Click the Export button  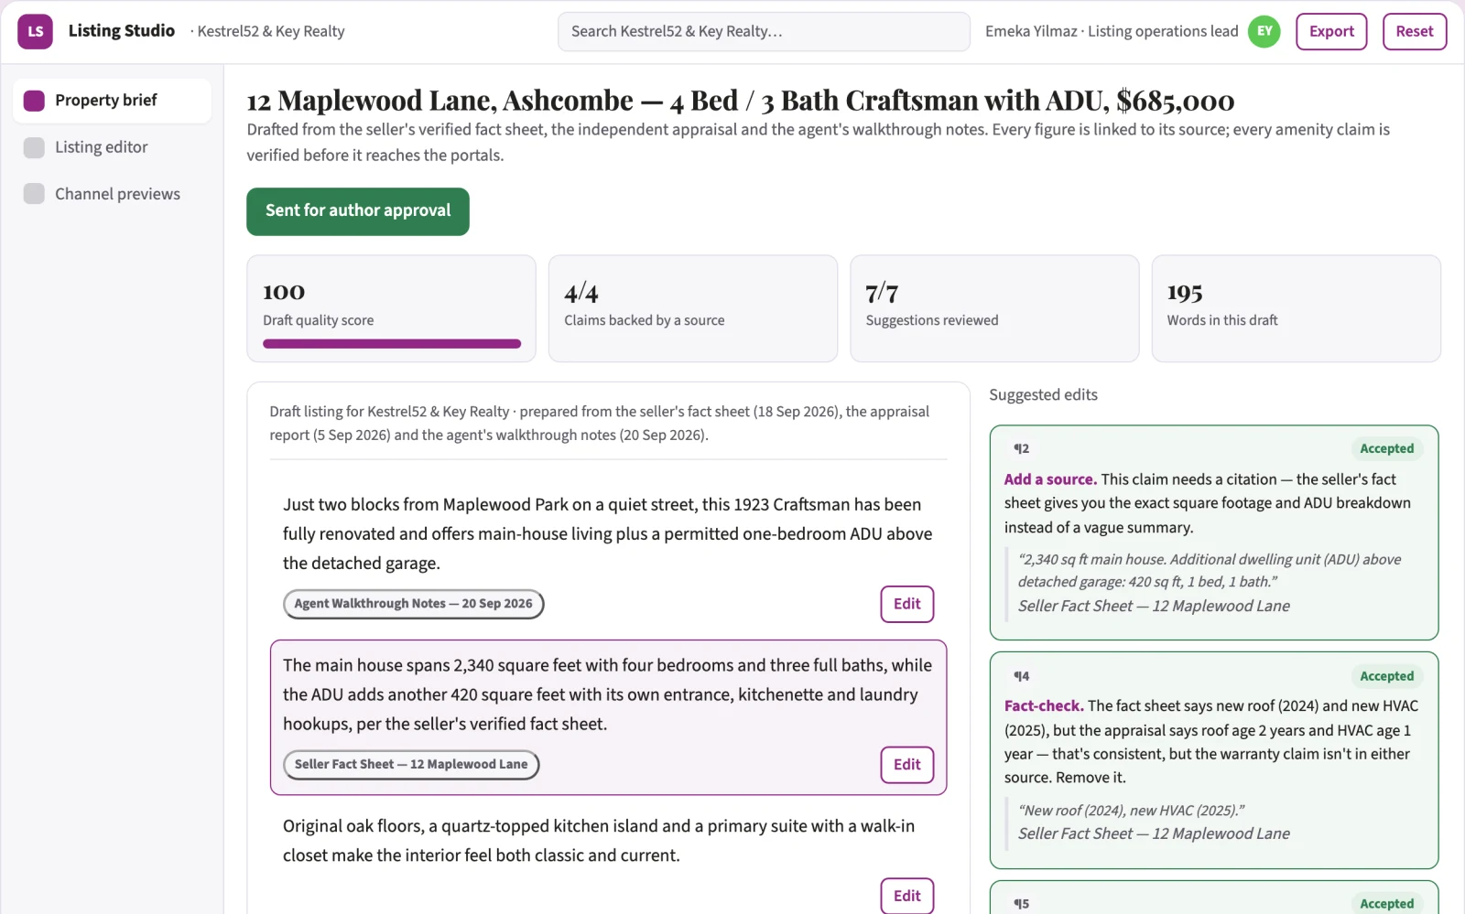point(1331,31)
